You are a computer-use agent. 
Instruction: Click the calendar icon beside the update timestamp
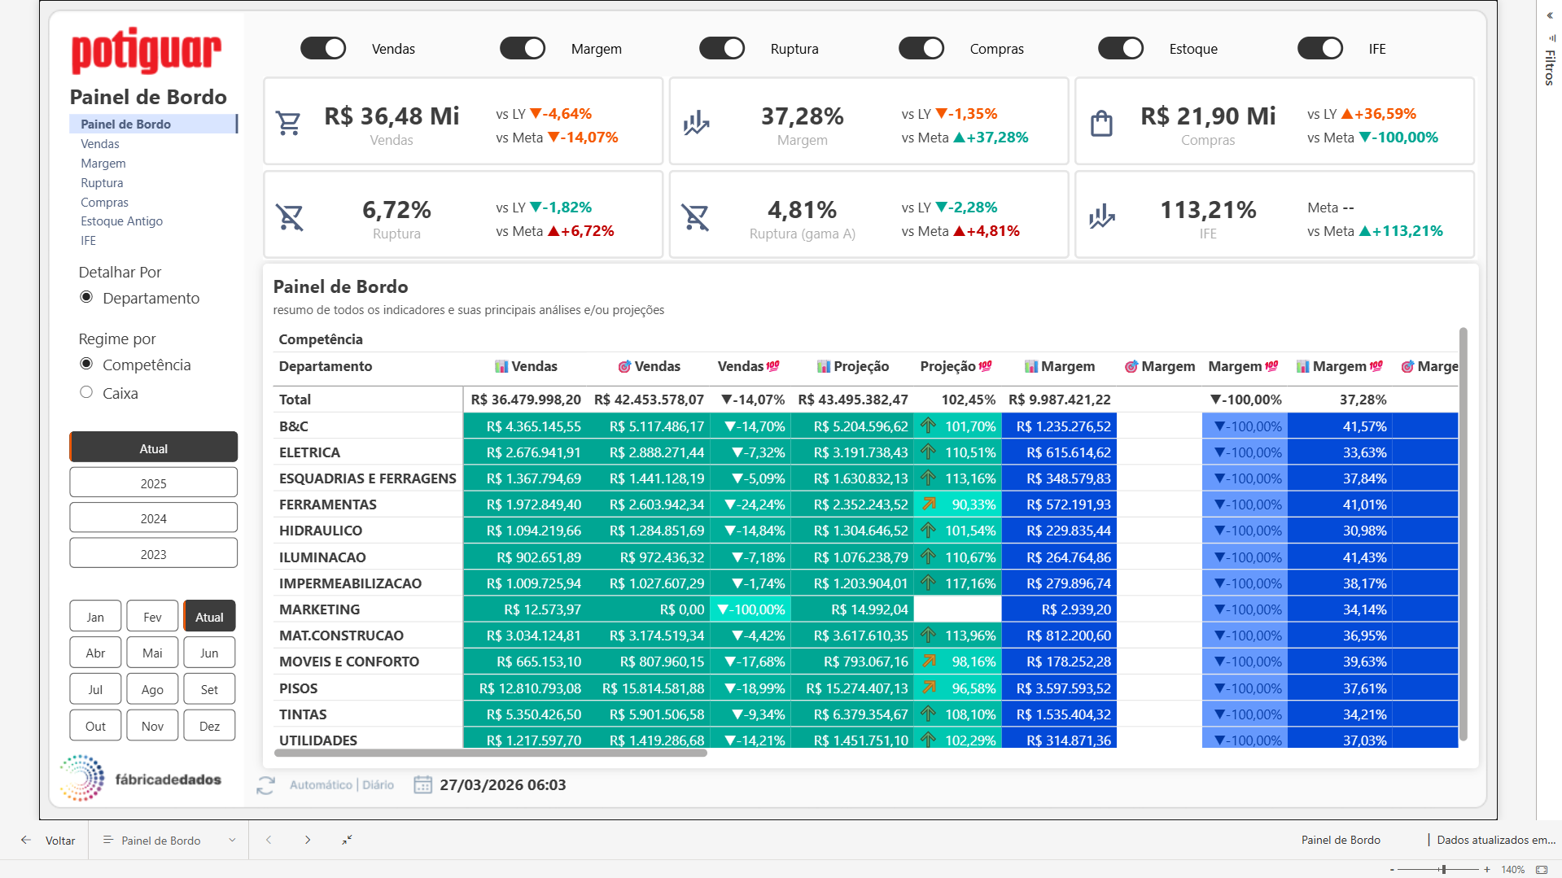423,784
